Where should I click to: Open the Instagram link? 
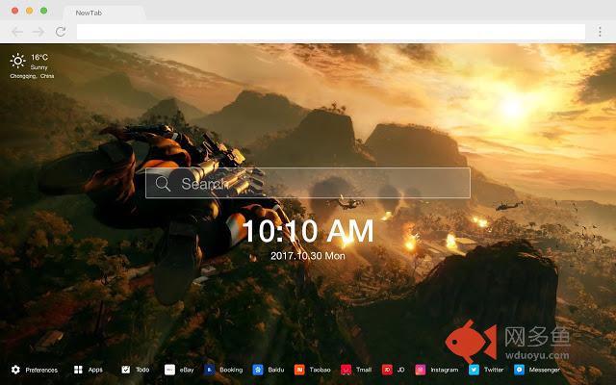click(445, 370)
